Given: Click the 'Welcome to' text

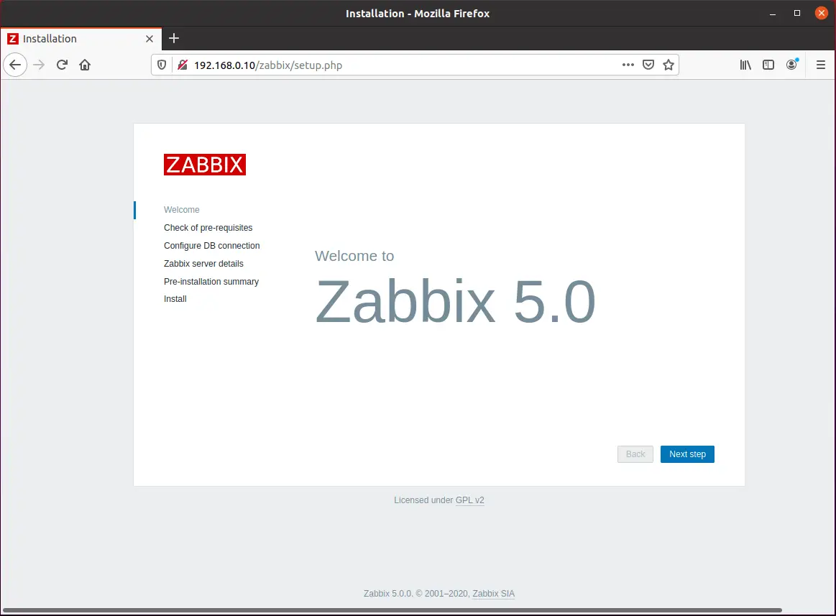Looking at the screenshot, I should [x=354, y=256].
